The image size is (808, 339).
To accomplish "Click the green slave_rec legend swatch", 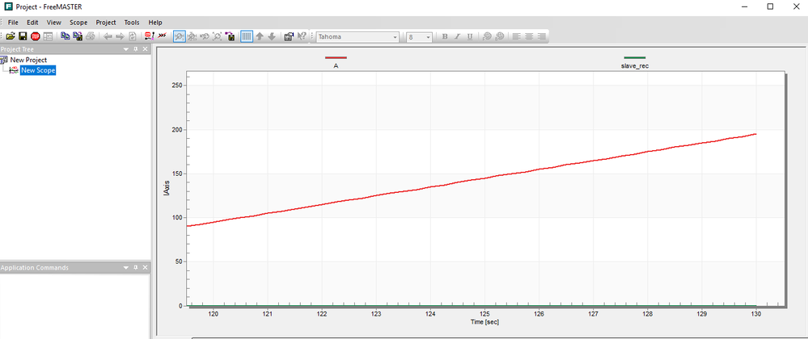I will (634, 57).
